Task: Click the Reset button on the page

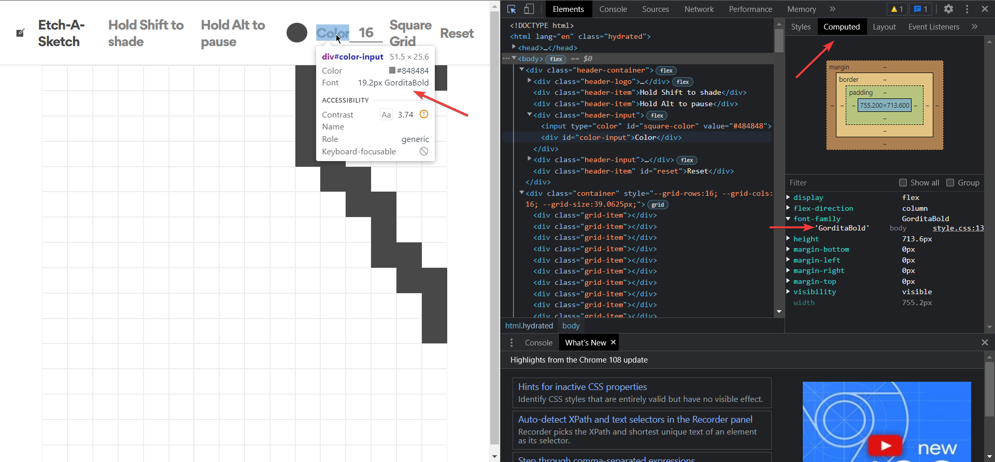Action: (457, 33)
